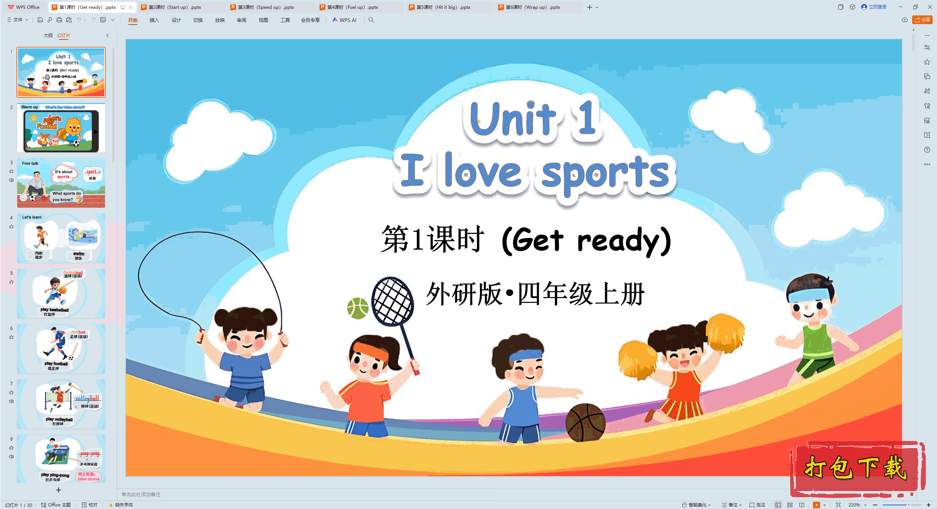937x509 pixels.
Task: Click the Save icon in quick toolbar
Action: point(40,20)
